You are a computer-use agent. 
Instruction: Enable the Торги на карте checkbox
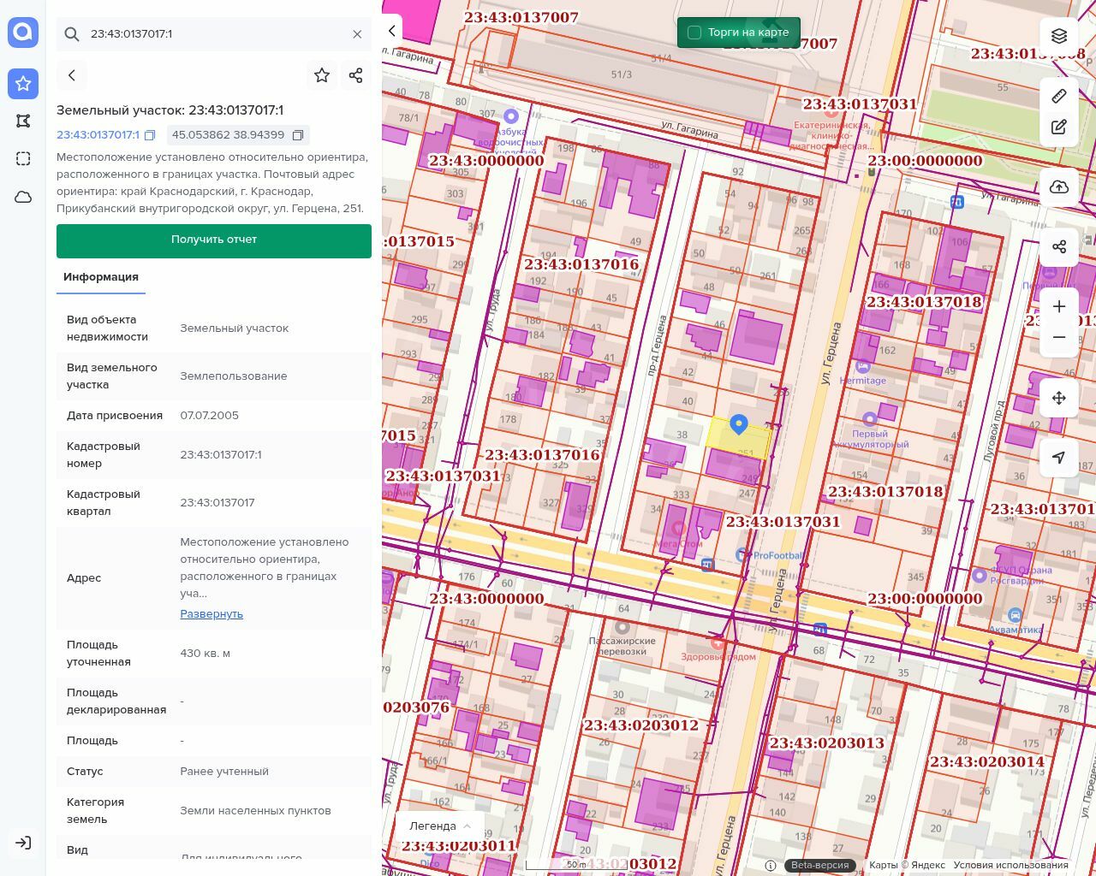[x=694, y=33]
